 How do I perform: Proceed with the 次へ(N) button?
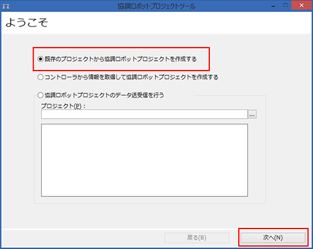click(x=273, y=238)
